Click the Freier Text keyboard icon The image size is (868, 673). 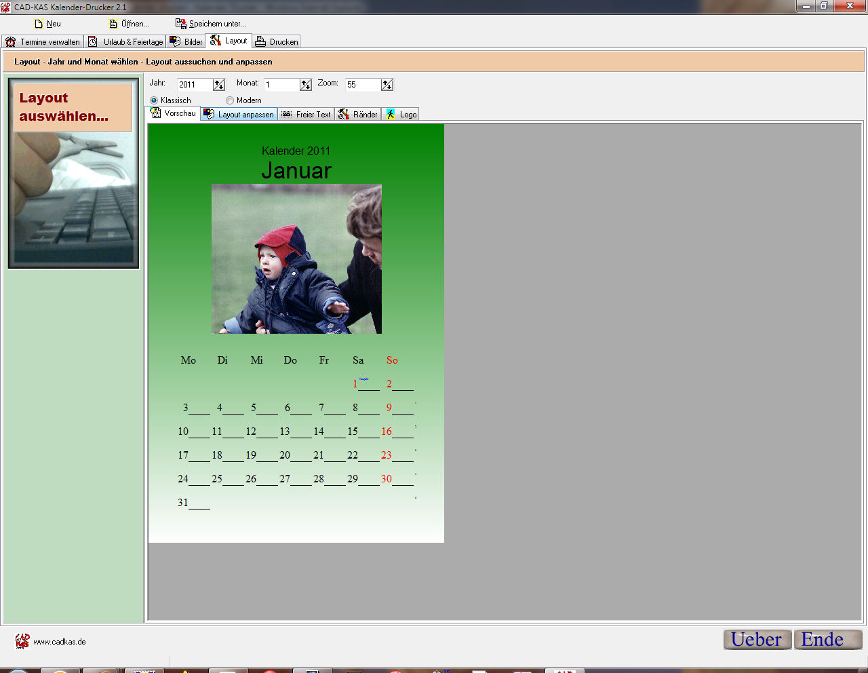287,115
